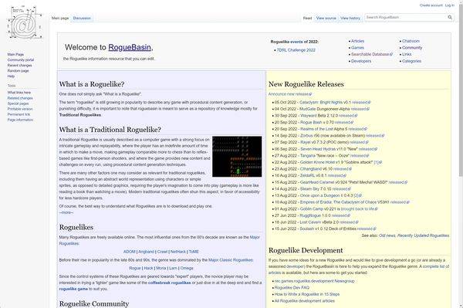Screen dimensions: 463x308
Task: Open the Old news link
Action: (x=387, y=235)
